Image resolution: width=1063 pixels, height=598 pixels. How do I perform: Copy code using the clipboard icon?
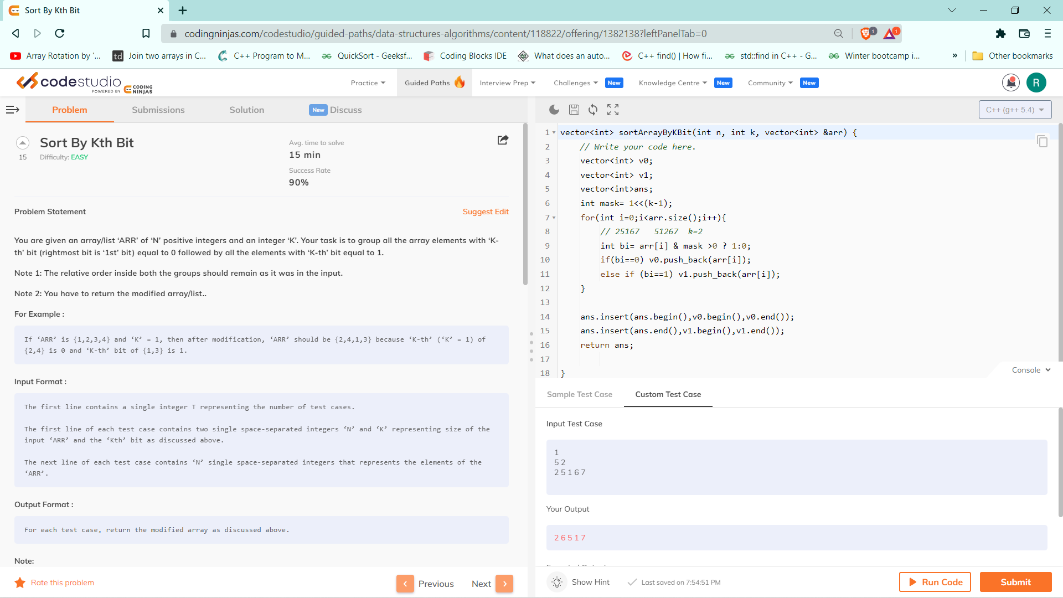tap(1042, 141)
